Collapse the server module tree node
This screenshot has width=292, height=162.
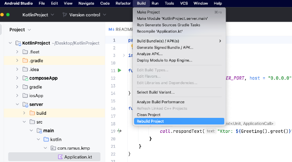click(x=17, y=105)
